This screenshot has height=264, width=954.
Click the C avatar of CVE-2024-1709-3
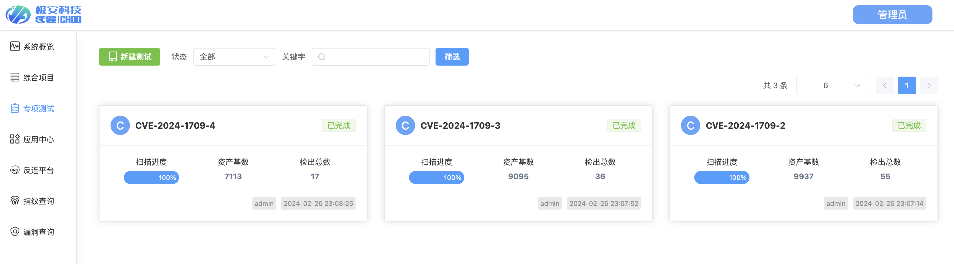[x=405, y=126]
